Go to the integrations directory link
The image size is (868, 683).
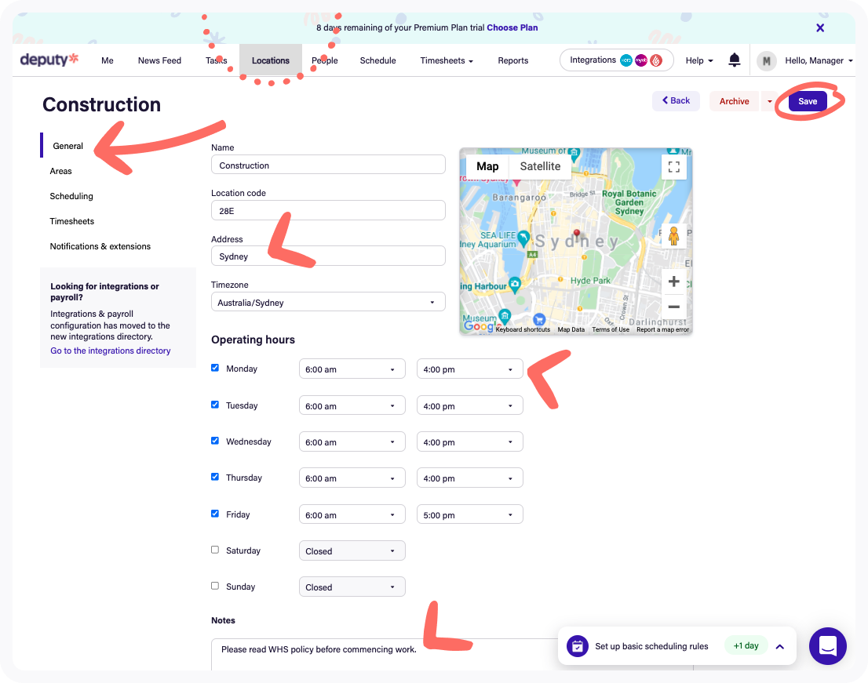tap(111, 351)
